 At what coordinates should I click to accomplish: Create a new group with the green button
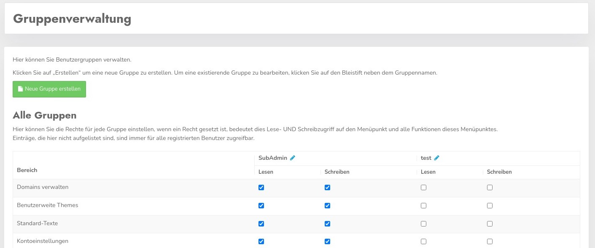click(49, 89)
